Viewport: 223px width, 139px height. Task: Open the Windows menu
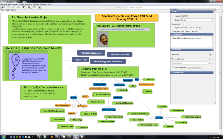43,4
